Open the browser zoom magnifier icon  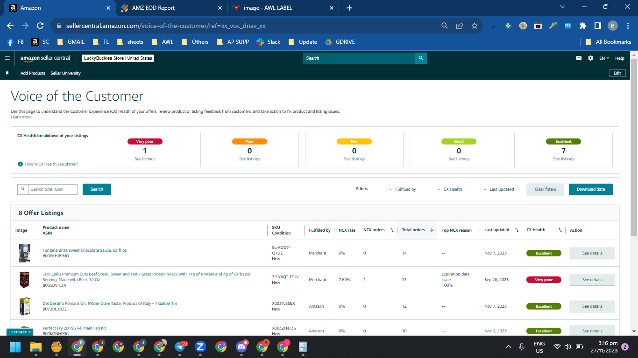tap(445, 26)
